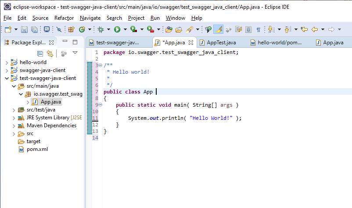
Task: Collapse the test-swagger-java-client project
Action: click(x=6, y=78)
